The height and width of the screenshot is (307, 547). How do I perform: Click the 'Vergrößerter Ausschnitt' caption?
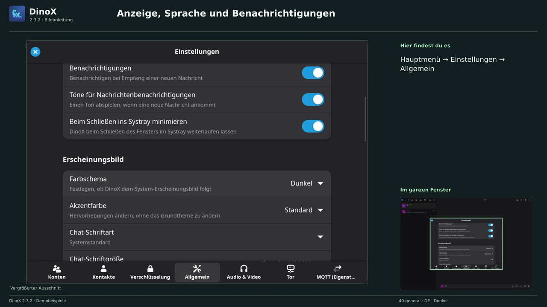click(x=35, y=288)
